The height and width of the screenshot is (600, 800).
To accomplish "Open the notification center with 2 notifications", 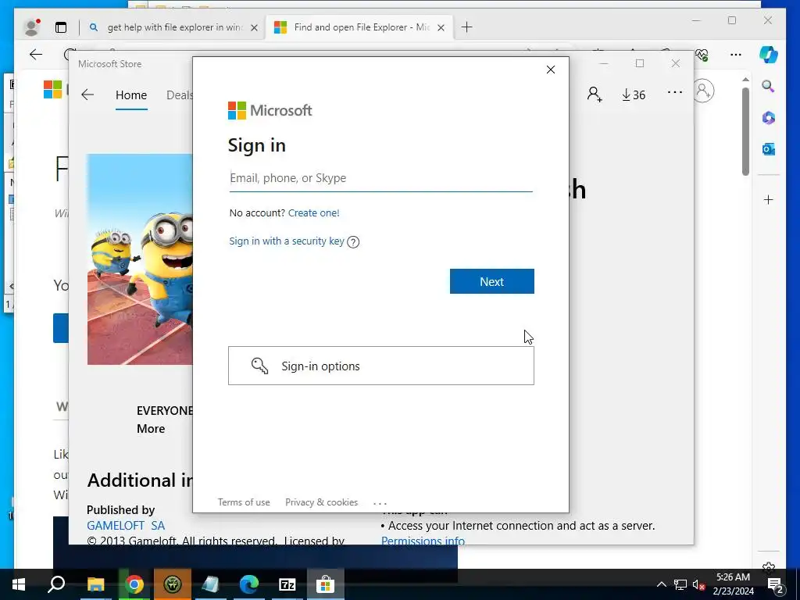I will coord(776,584).
